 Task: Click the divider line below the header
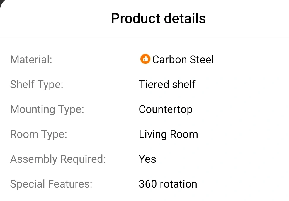pyautogui.click(x=144, y=38)
